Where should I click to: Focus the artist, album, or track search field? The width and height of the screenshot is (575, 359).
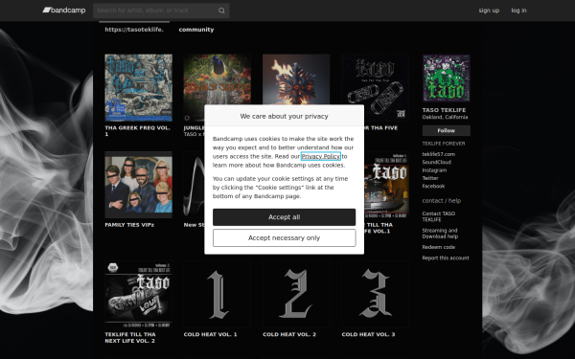161,11
